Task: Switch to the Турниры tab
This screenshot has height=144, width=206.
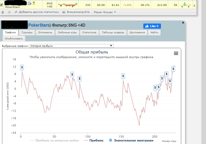Action: click(x=27, y=33)
